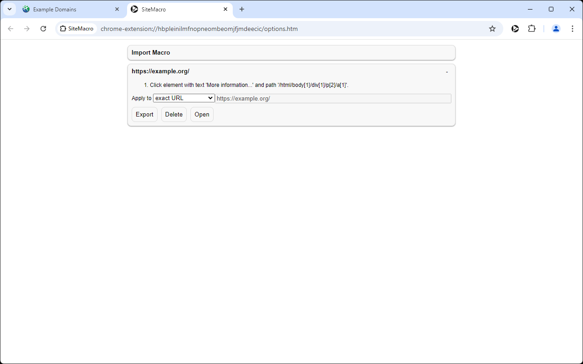Viewport: 583px width, 364px height.
Task: Click the Open button
Action: (202, 114)
